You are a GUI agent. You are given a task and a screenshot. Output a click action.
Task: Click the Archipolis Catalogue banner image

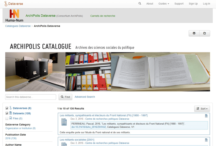(x=107, y=68)
